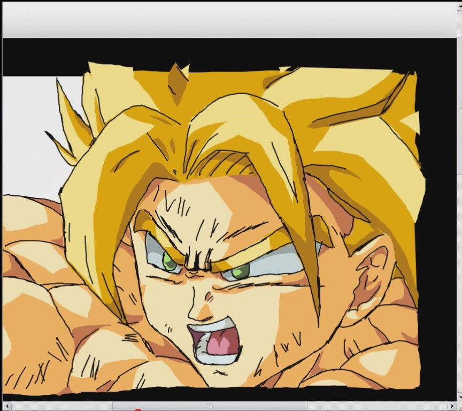Click the horizontal scrollbar right arrow
This screenshot has height=411, width=462.
[452, 406]
